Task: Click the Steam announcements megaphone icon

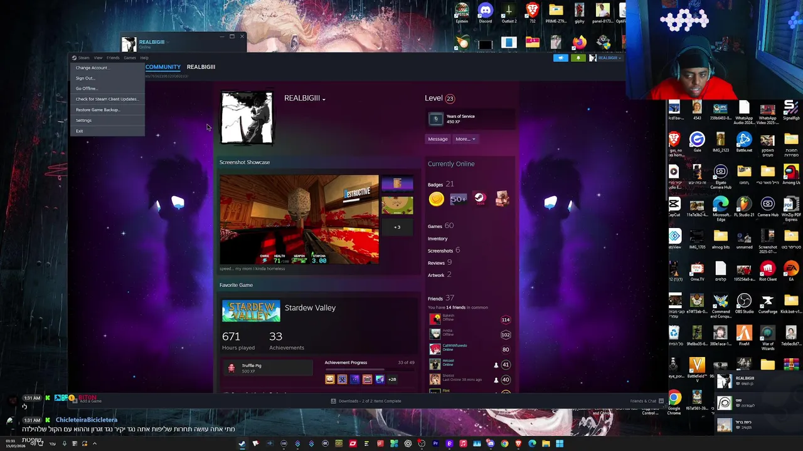Action: pyautogui.click(x=560, y=58)
